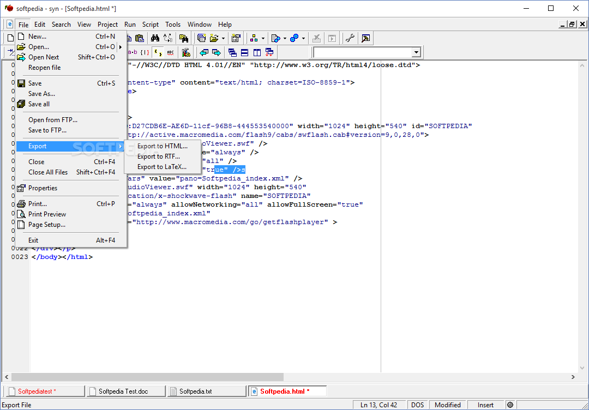Switch to Softpediatest * tab

[x=45, y=391]
